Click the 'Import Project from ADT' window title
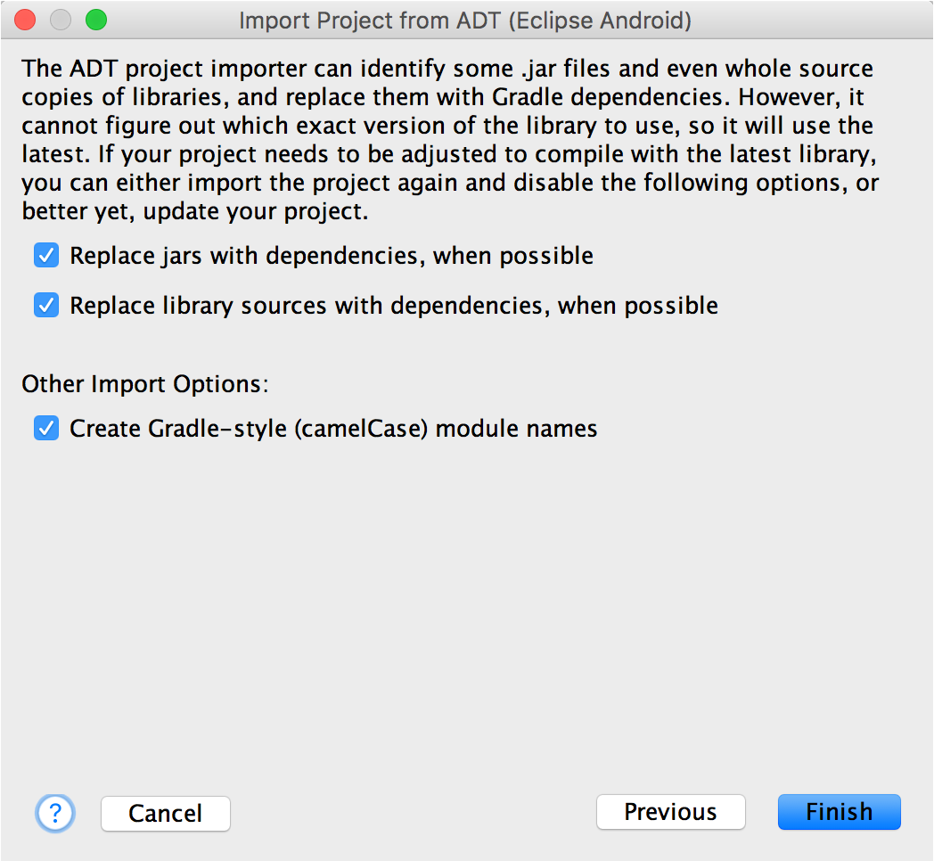Image resolution: width=934 pixels, height=861 pixels. [465, 20]
